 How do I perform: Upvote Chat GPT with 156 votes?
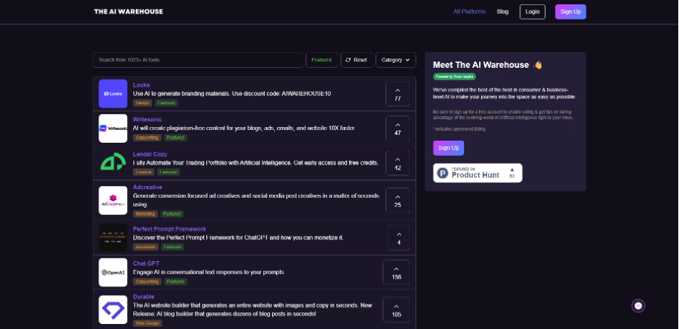pos(396,272)
